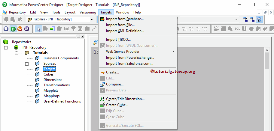This screenshot has width=274, height=131.
Task: Open the Versioning menu
Action: pos(88,12)
